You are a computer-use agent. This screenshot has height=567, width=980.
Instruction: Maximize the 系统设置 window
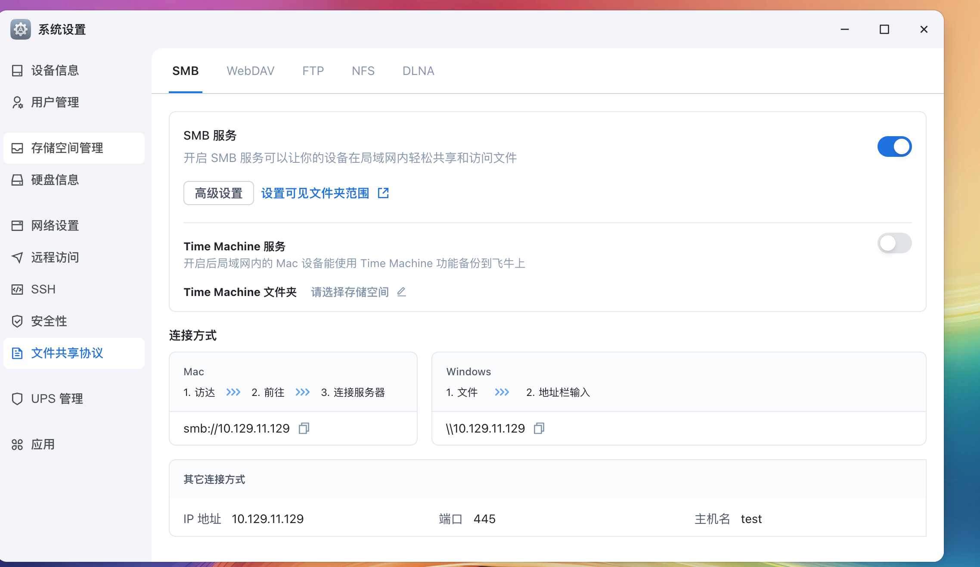884,29
